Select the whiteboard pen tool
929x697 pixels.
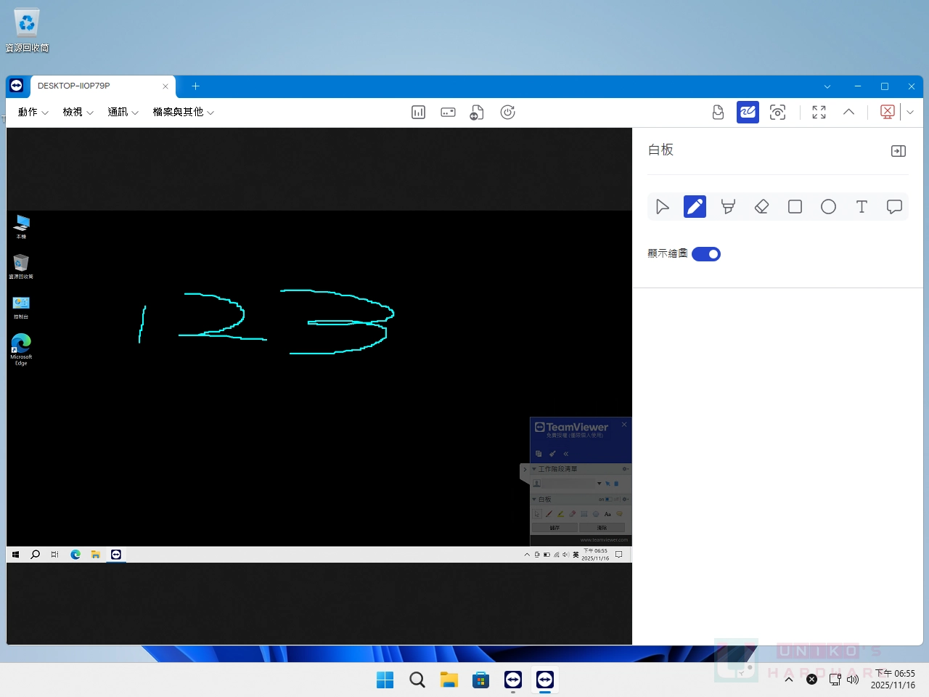[695, 207]
